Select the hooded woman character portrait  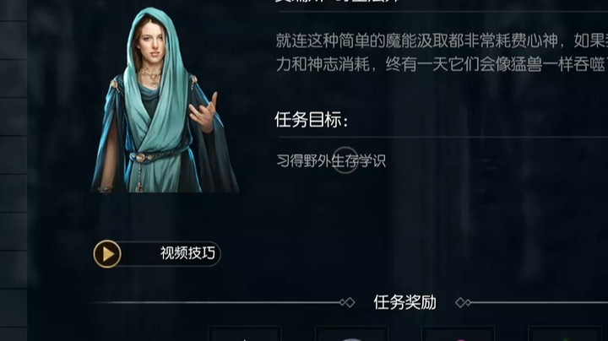(165, 100)
